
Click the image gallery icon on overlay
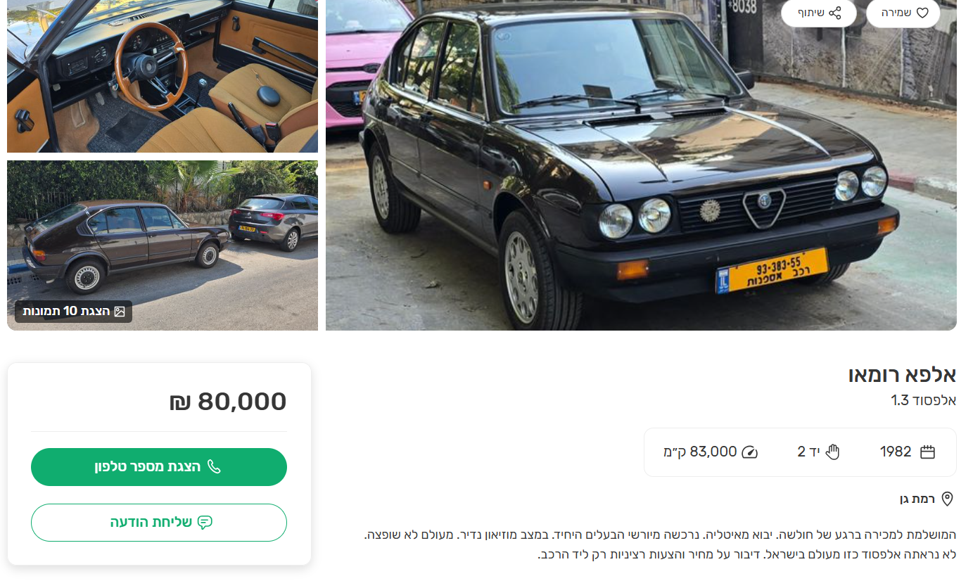[120, 311]
